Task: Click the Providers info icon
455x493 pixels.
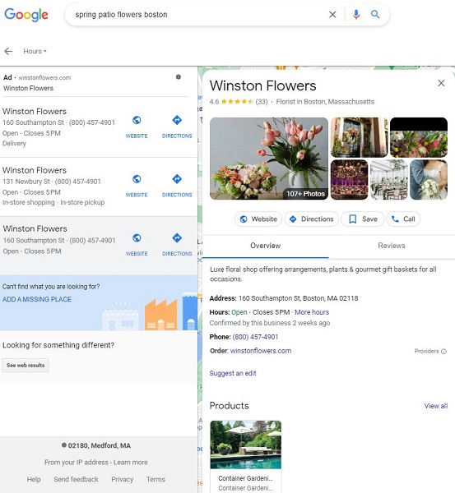Action: coord(443,351)
